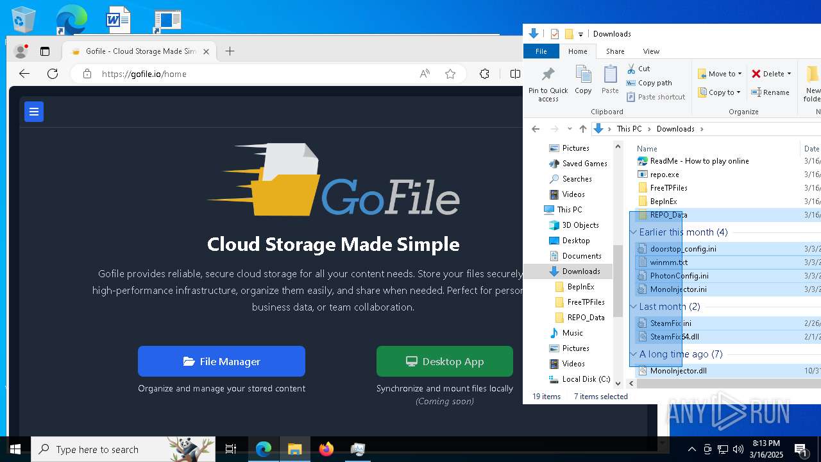Click Explorer back navigation arrow
The width and height of the screenshot is (821, 462).
[536, 129]
